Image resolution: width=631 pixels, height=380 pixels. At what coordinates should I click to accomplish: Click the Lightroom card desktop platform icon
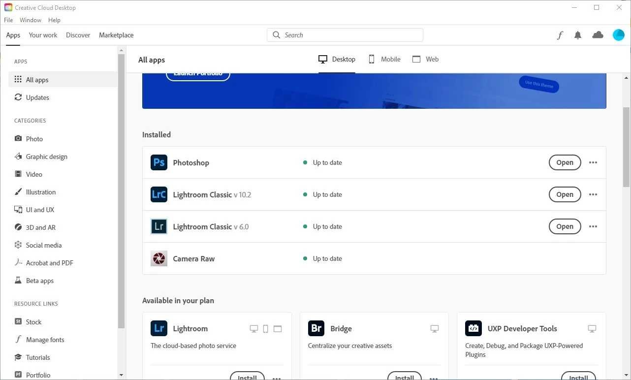(254, 329)
